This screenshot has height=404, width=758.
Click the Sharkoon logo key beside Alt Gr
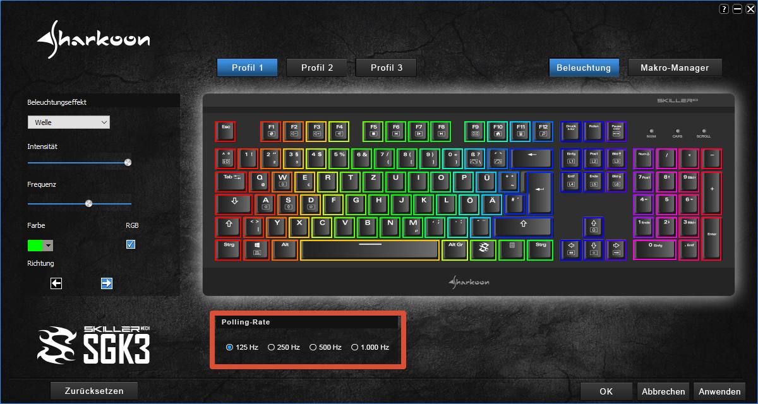pos(483,249)
